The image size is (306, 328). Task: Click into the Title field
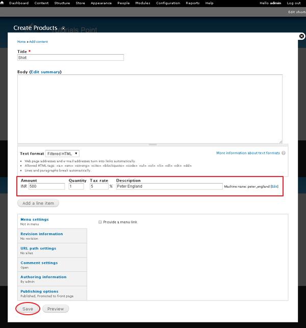[x=70, y=58]
